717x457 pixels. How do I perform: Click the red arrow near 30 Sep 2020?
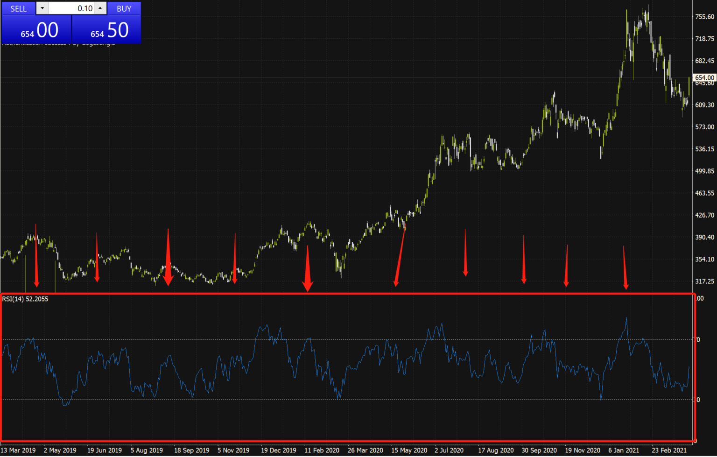524,260
